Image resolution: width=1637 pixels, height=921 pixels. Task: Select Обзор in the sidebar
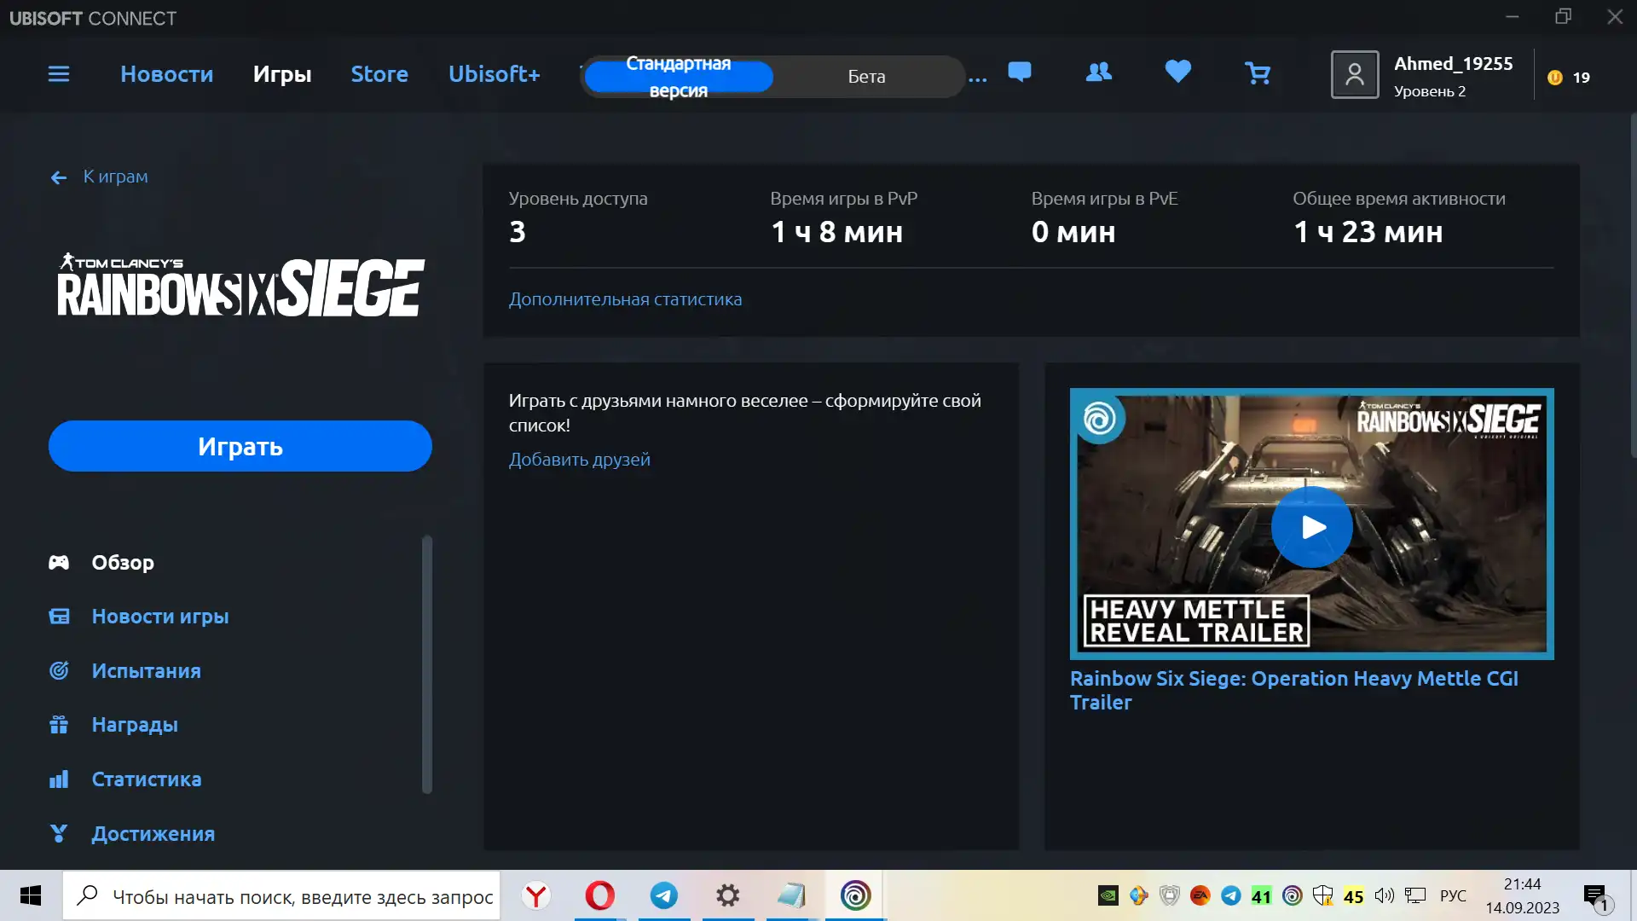click(x=123, y=562)
